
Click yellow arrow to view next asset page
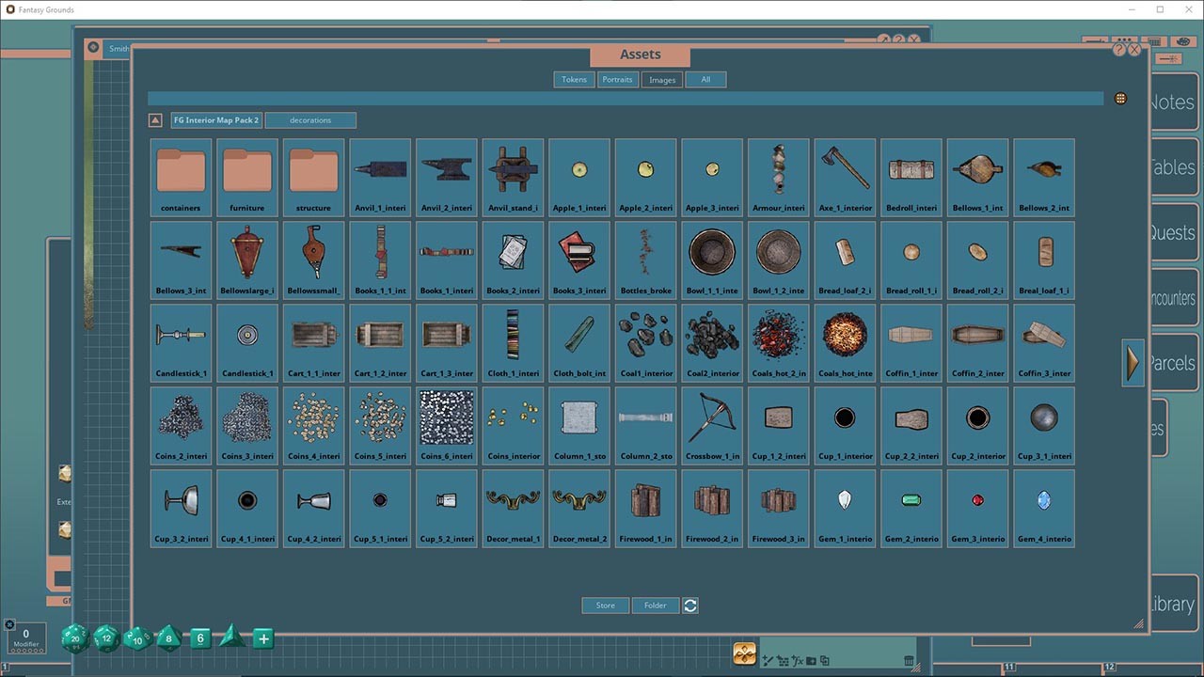click(1133, 362)
